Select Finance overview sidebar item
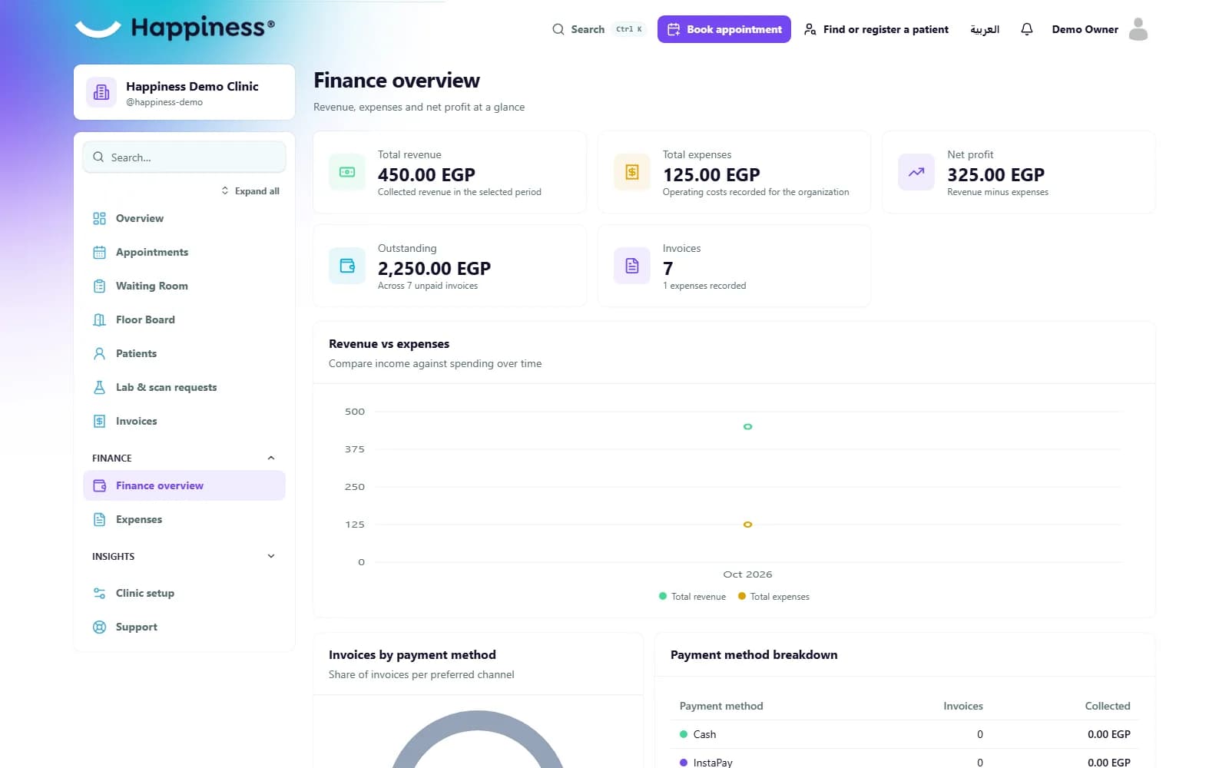 pyautogui.click(x=184, y=485)
